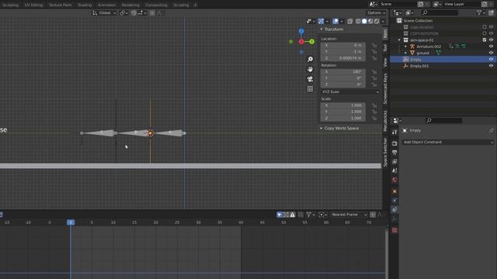The width and height of the screenshot is (497, 279).
Task: Switch orthographic view with the grid icon
Action: (310, 88)
